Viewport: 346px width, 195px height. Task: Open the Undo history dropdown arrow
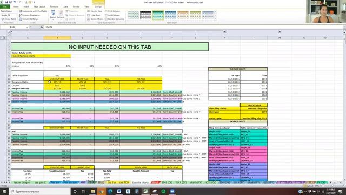17,2
